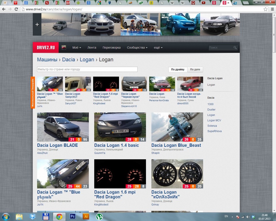Open the small car avatar next to the DRIVE2.RU logo

[x=64, y=47]
